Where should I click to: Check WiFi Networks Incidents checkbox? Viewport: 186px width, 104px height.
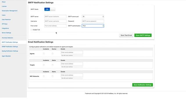[x=44, y=76]
